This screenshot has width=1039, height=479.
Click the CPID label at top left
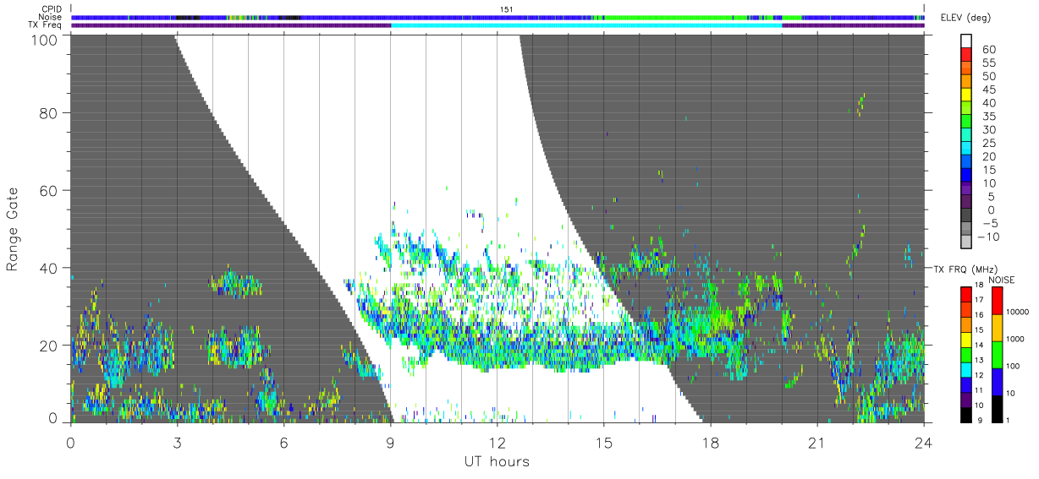point(53,8)
